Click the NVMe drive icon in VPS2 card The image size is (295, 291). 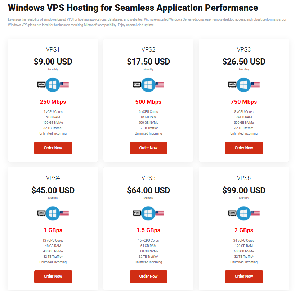click(137, 85)
